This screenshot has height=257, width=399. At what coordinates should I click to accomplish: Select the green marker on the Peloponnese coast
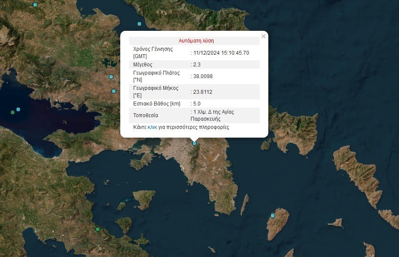[98, 229]
